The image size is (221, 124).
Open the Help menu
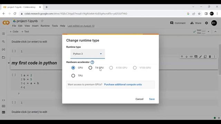point(63,26)
